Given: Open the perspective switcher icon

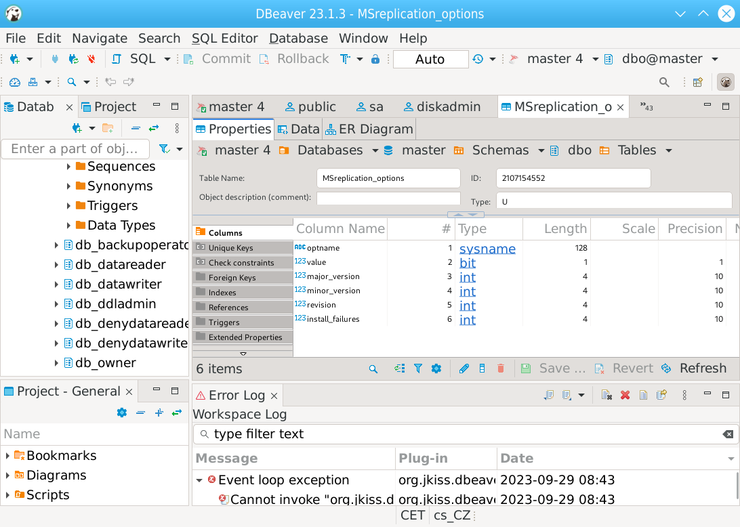Looking at the screenshot, I should (697, 82).
